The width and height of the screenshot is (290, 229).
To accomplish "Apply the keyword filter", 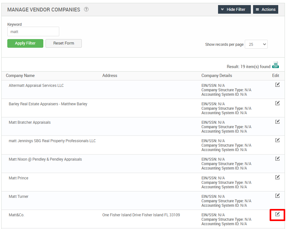I will coord(25,43).
